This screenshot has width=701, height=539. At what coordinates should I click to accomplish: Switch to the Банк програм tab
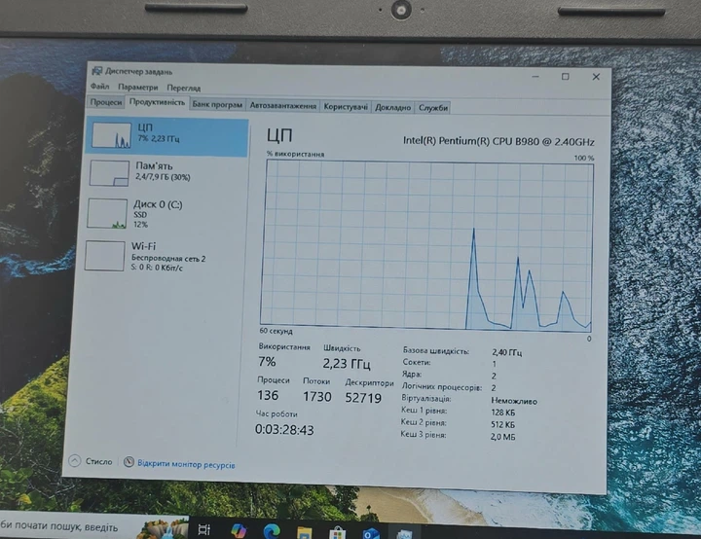point(217,104)
